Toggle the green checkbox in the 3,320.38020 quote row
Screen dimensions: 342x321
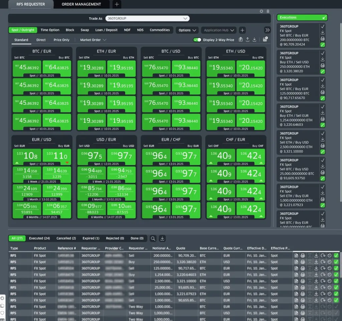click(336, 262)
